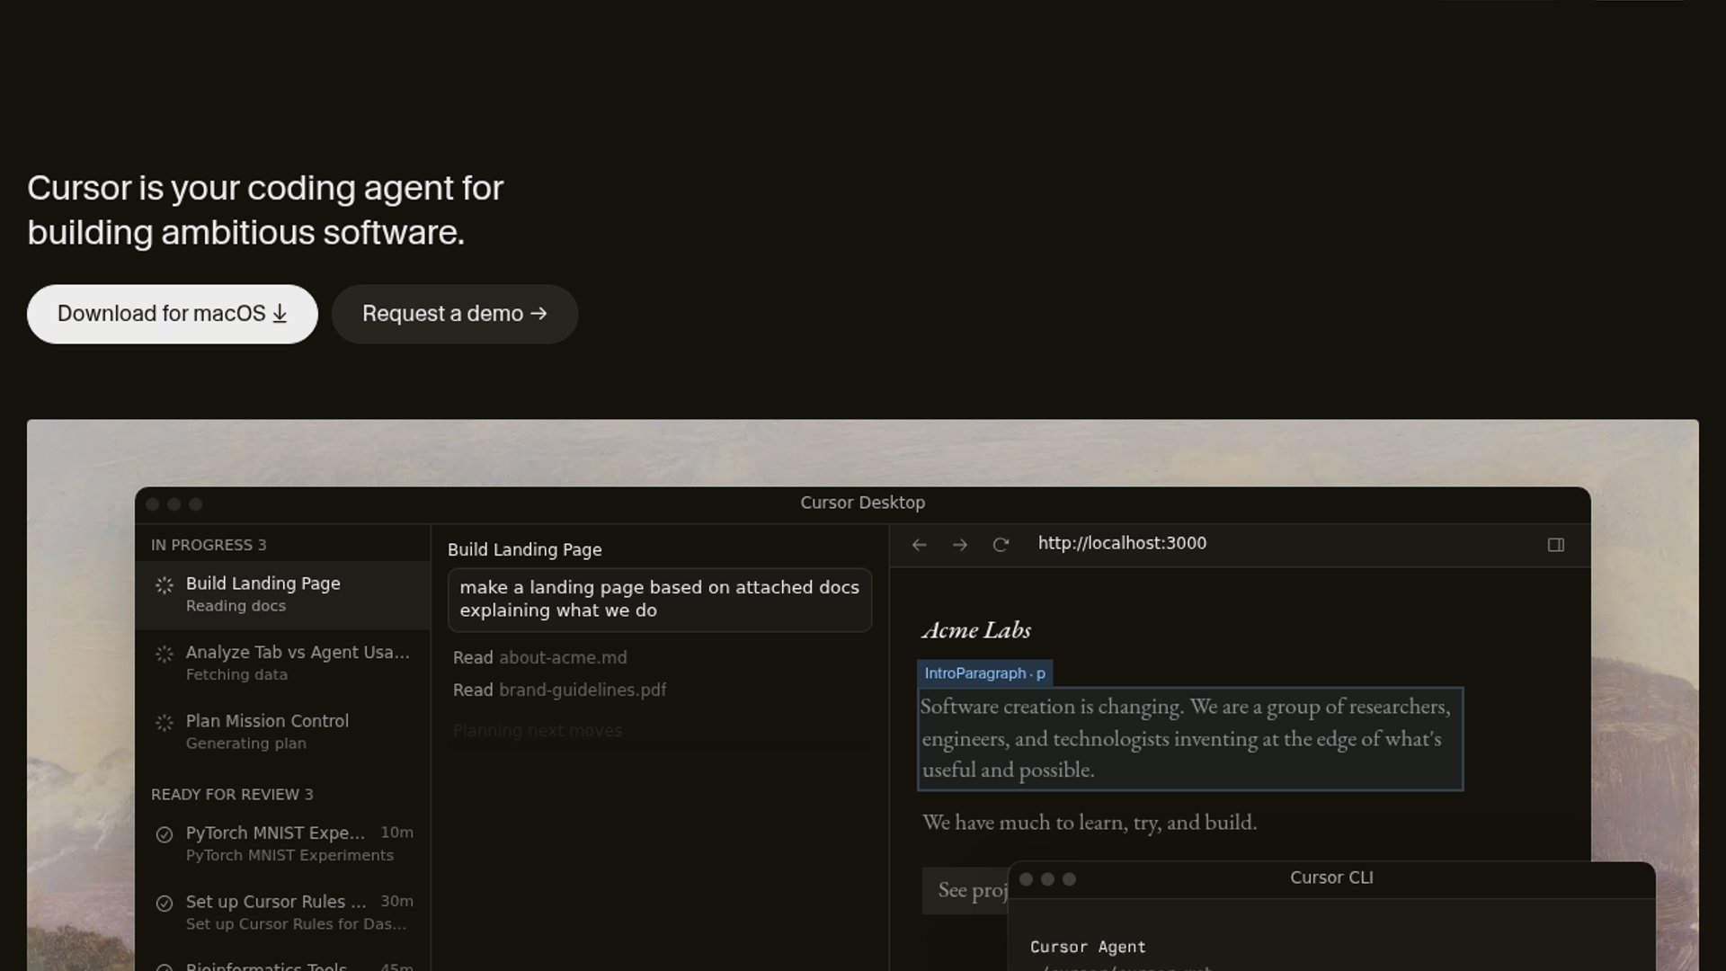
Task: Click the download arrow icon in macOS button
Action: point(280,314)
